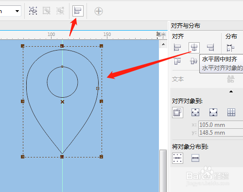Screen dimensions: 243x192
Task: Click the bottom-left selection handle
Action: [22, 157]
